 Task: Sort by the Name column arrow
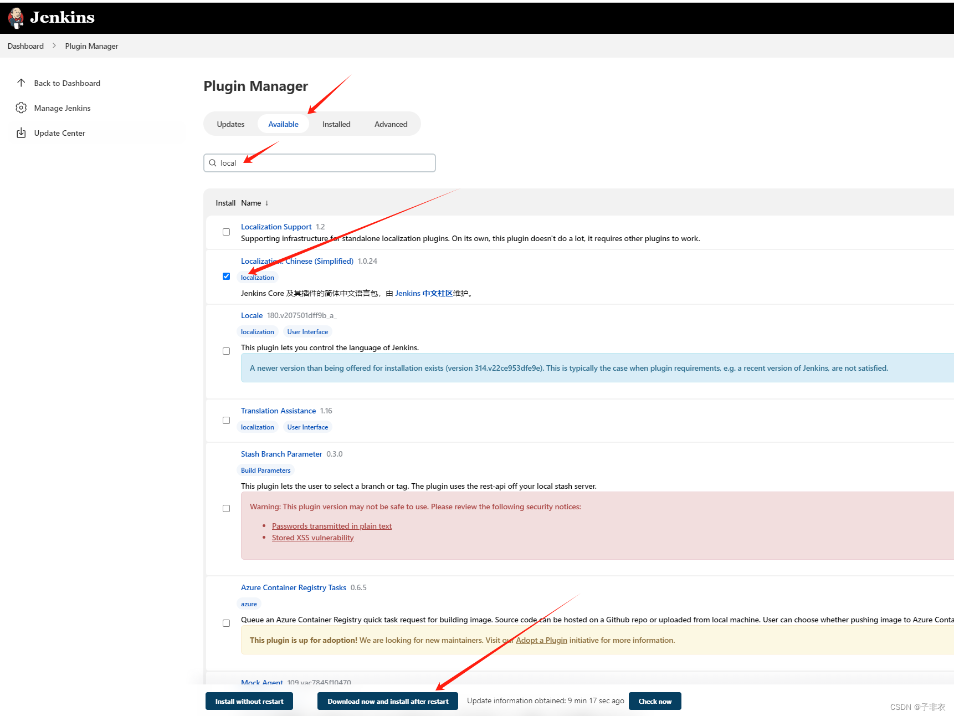266,203
